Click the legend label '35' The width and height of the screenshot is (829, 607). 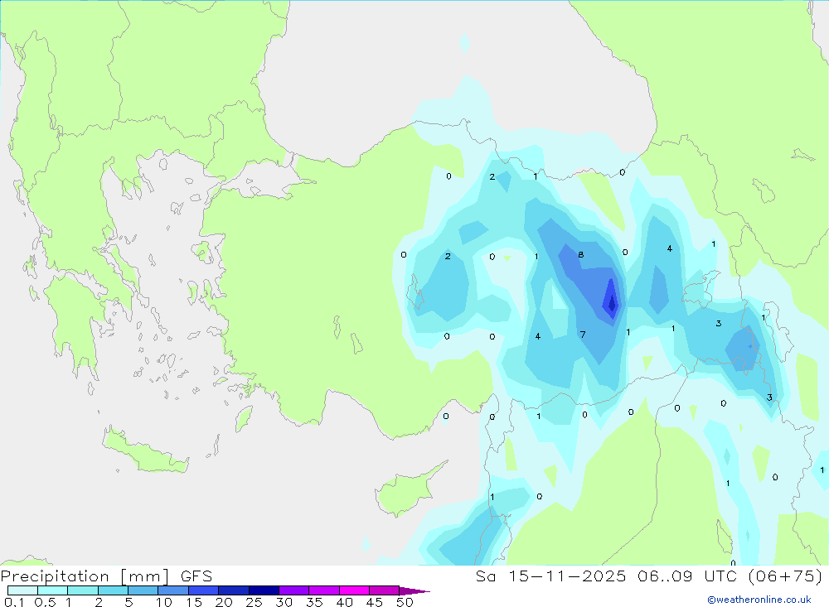click(314, 602)
